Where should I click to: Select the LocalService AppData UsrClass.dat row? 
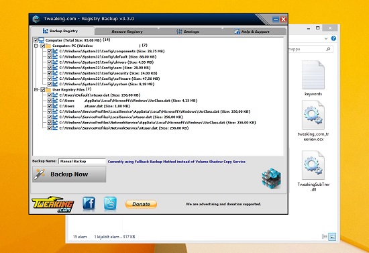(x=154, y=111)
